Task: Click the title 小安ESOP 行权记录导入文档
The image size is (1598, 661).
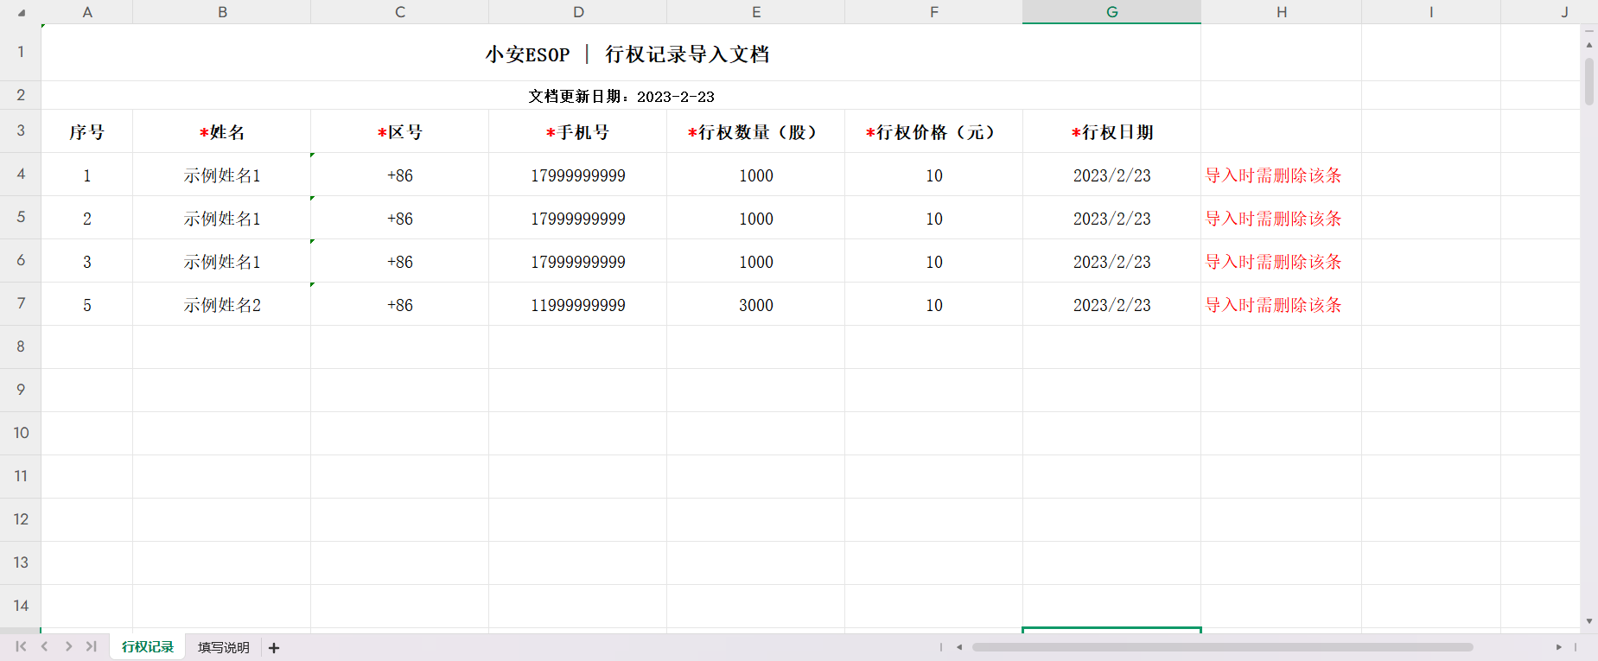Action: point(627,54)
